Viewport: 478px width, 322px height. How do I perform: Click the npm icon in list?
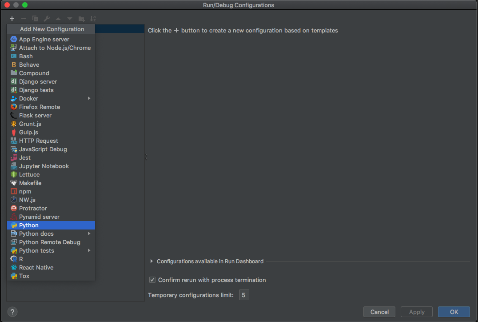[x=14, y=191]
